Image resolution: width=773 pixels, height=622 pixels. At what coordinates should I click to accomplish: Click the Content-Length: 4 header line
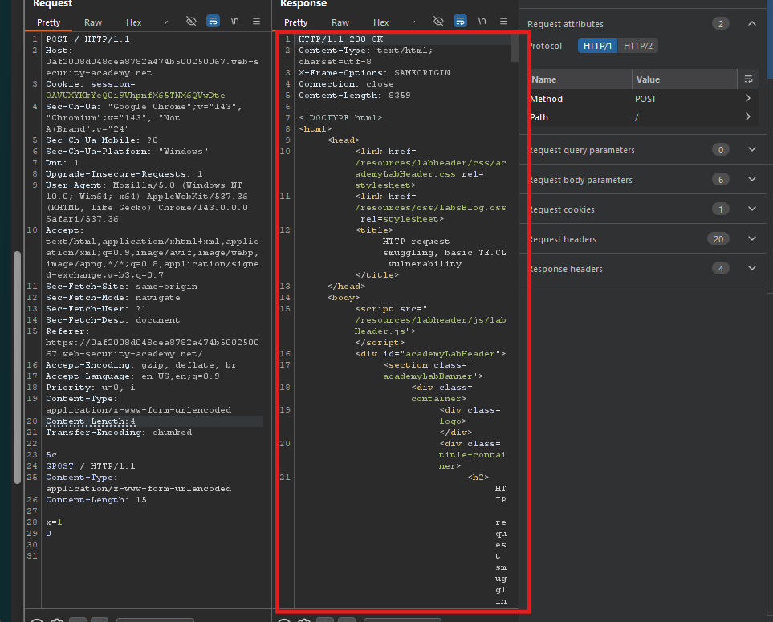[x=91, y=421]
